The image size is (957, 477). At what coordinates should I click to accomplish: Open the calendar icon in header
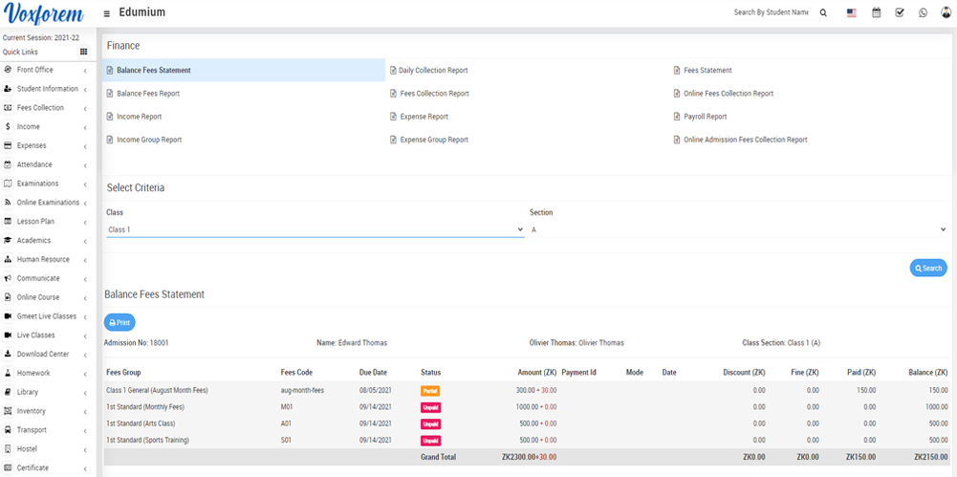(877, 12)
